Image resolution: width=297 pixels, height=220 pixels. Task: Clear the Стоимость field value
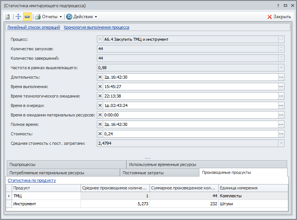pos(100,134)
